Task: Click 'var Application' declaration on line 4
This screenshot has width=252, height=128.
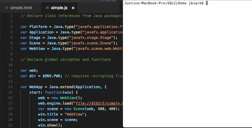Action: tap(37, 32)
